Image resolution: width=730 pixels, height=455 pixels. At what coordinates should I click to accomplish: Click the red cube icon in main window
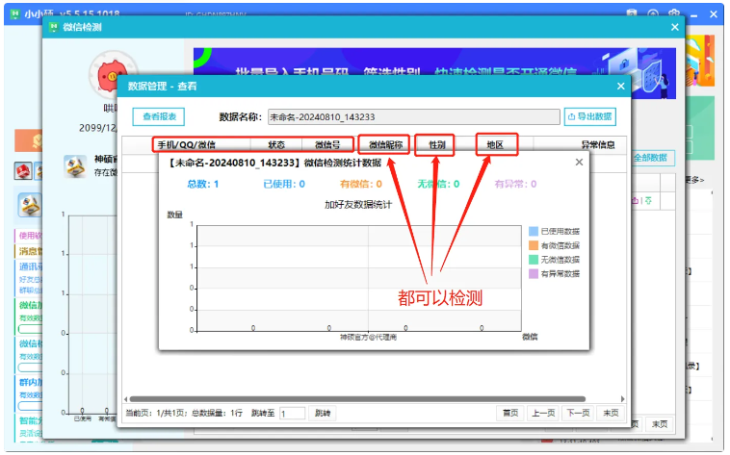(23, 170)
